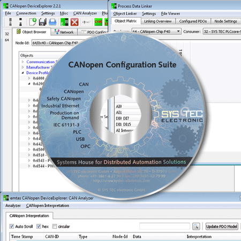Open the File menu in DeviceExplorer

click(x=8, y=13)
